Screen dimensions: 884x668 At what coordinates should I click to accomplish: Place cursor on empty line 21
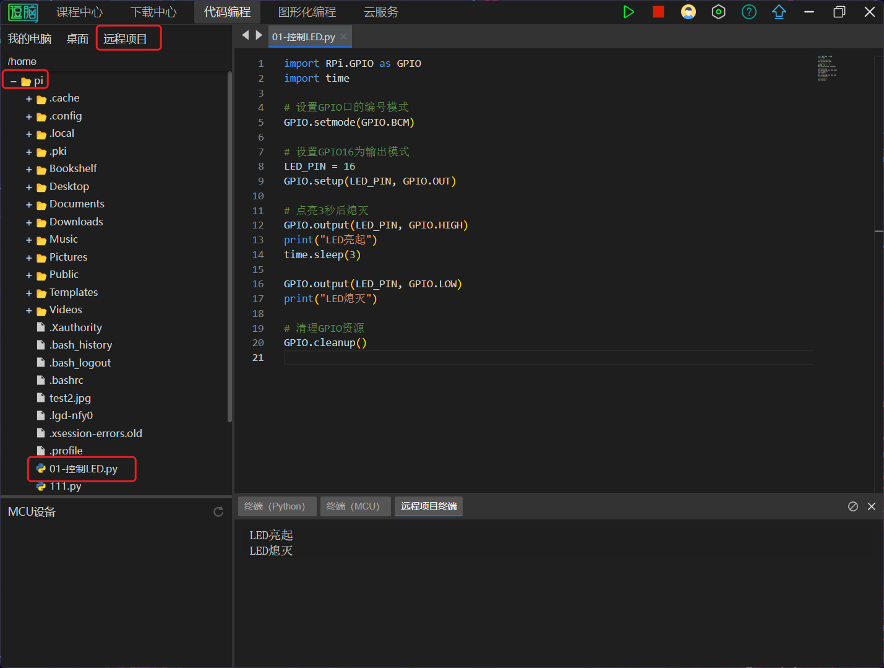pos(548,357)
